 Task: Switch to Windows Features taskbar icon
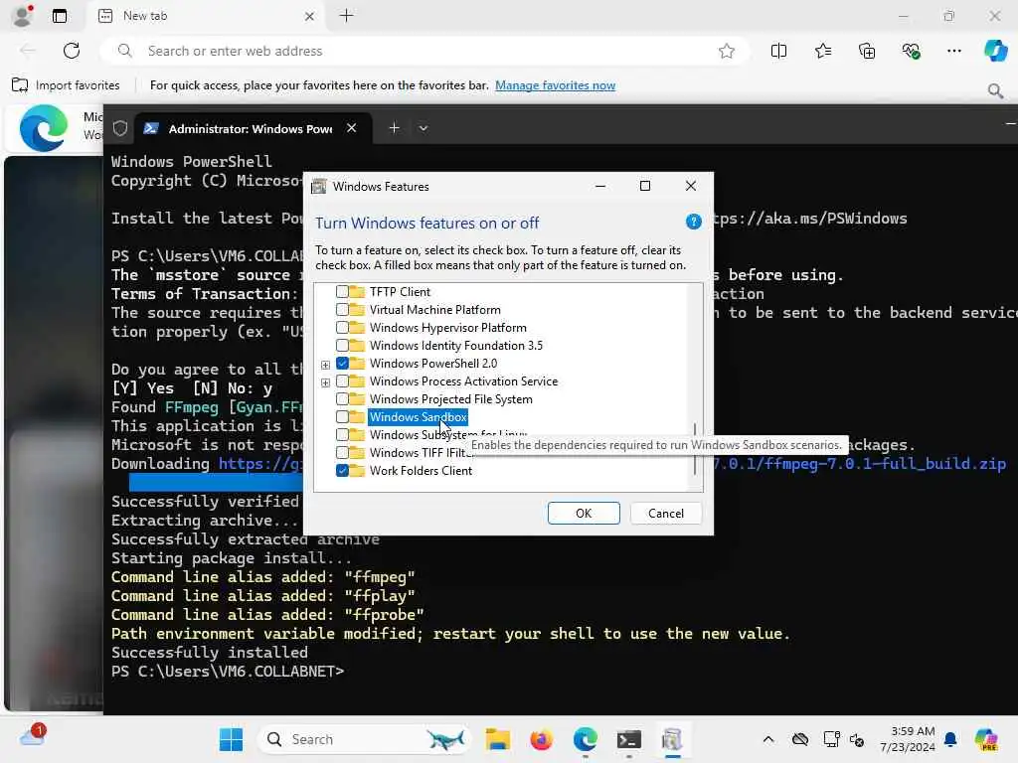click(x=672, y=739)
